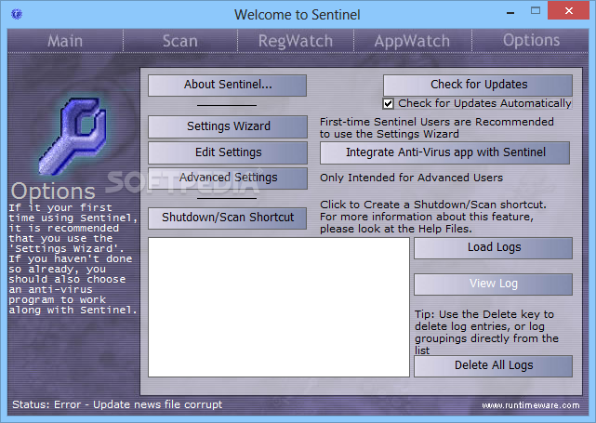Open the Scan tab
The image size is (596, 423).
point(180,41)
